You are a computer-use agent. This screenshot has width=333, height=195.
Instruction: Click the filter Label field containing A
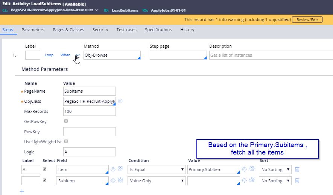pos(31,169)
